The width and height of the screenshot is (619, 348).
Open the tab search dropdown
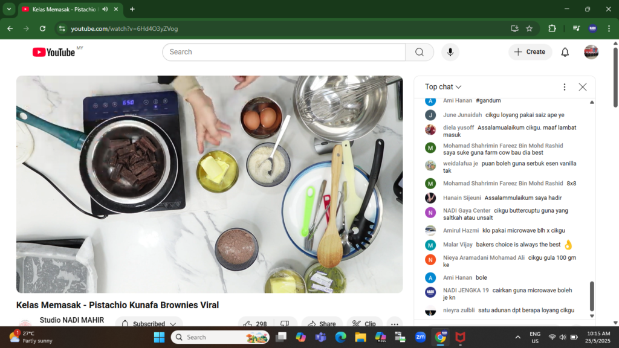pyautogui.click(x=8, y=9)
